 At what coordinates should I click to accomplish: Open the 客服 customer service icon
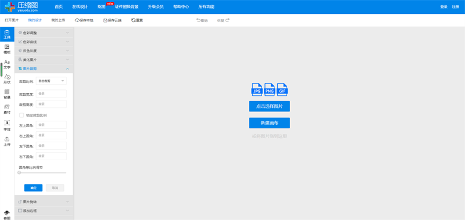tap(7, 215)
